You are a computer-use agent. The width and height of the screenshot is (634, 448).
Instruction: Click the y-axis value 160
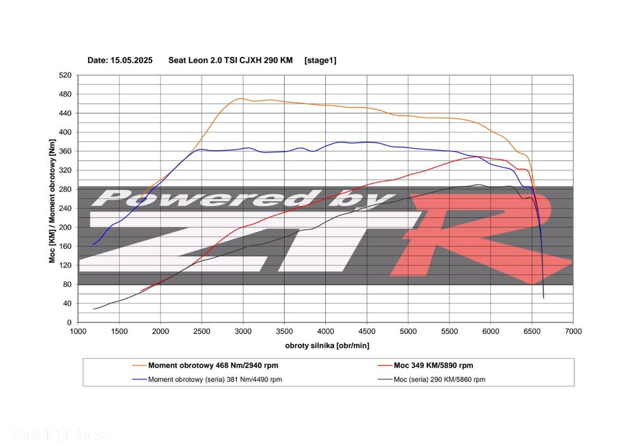65,246
